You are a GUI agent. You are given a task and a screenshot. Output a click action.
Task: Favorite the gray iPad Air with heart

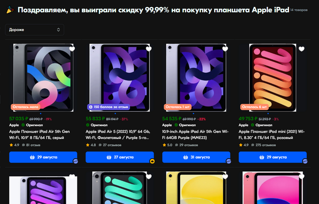point(72,49)
